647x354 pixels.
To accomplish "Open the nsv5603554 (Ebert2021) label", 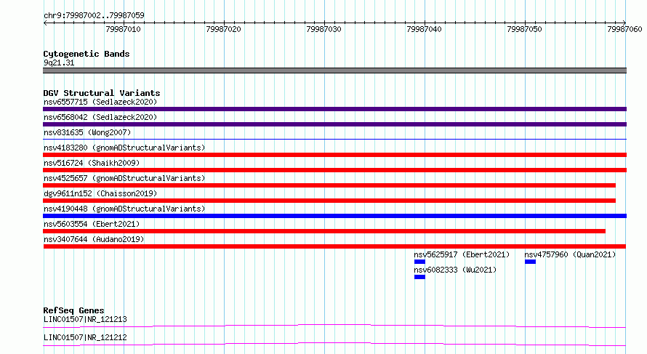I will (92, 224).
